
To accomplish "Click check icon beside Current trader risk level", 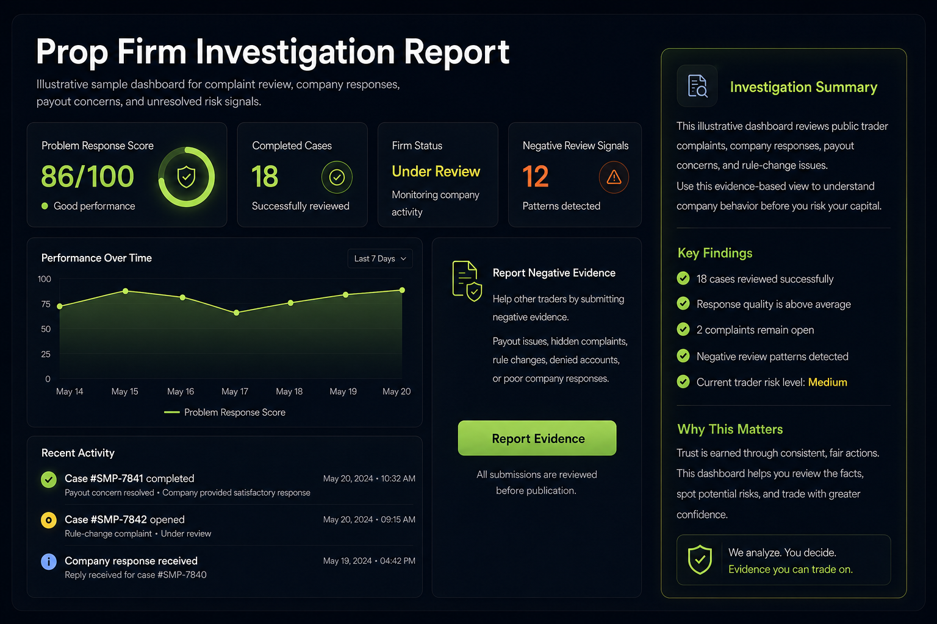I will (x=683, y=381).
